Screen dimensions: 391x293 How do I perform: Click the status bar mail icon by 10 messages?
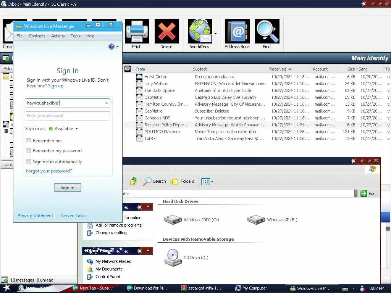point(5,280)
